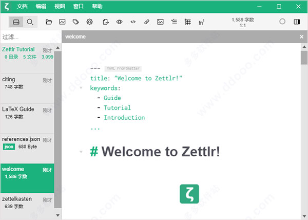Click the YAML Frontmatter label
The height and width of the screenshot is (220, 308).
click(123, 68)
